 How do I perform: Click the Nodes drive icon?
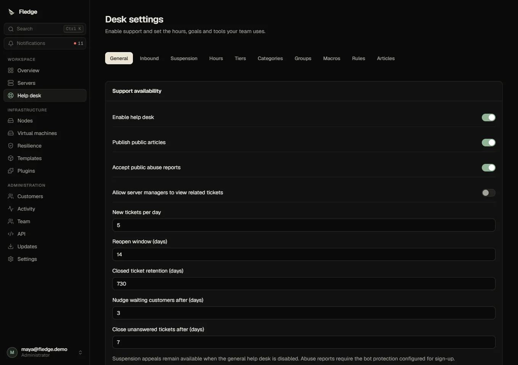click(x=11, y=121)
